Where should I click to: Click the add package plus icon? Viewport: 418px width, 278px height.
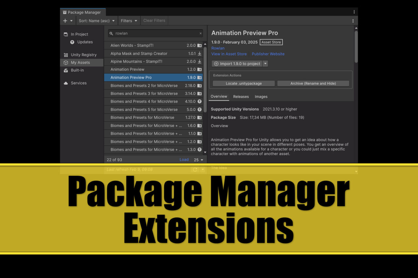[64, 20]
